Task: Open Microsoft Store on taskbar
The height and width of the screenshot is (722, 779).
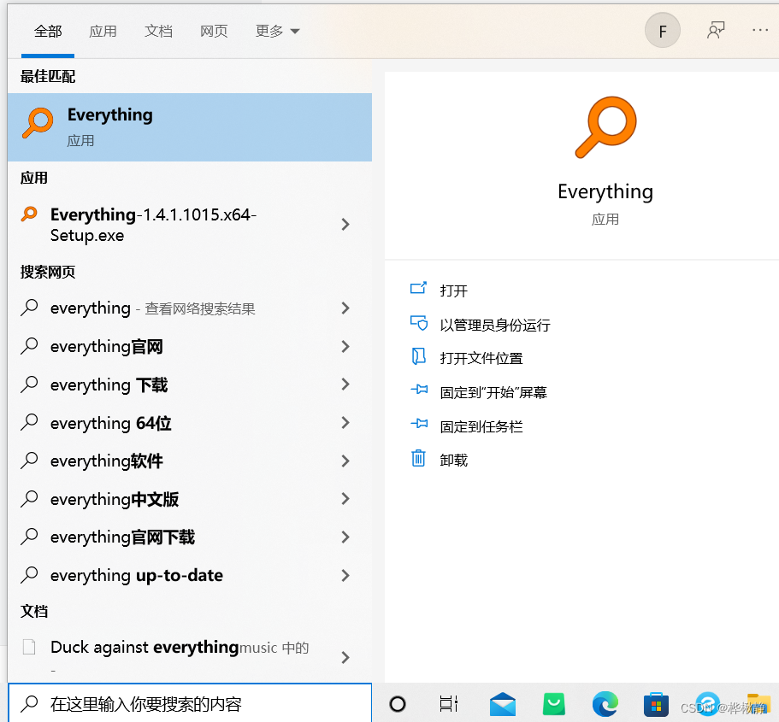Action: click(656, 704)
